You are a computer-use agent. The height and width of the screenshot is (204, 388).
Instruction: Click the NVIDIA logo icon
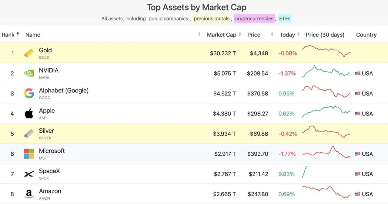[29, 73]
